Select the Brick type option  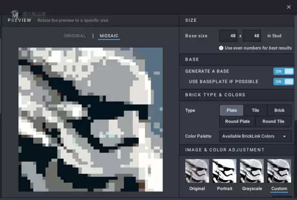click(x=279, y=110)
